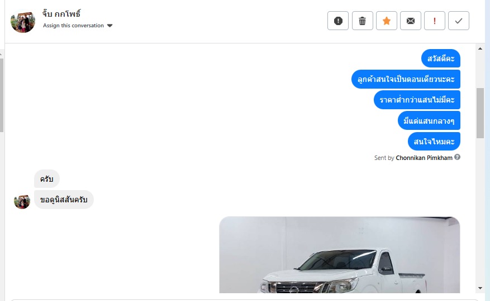
Task: Select the สวัสดีคะ message bubble
Action: tap(441, 59)
